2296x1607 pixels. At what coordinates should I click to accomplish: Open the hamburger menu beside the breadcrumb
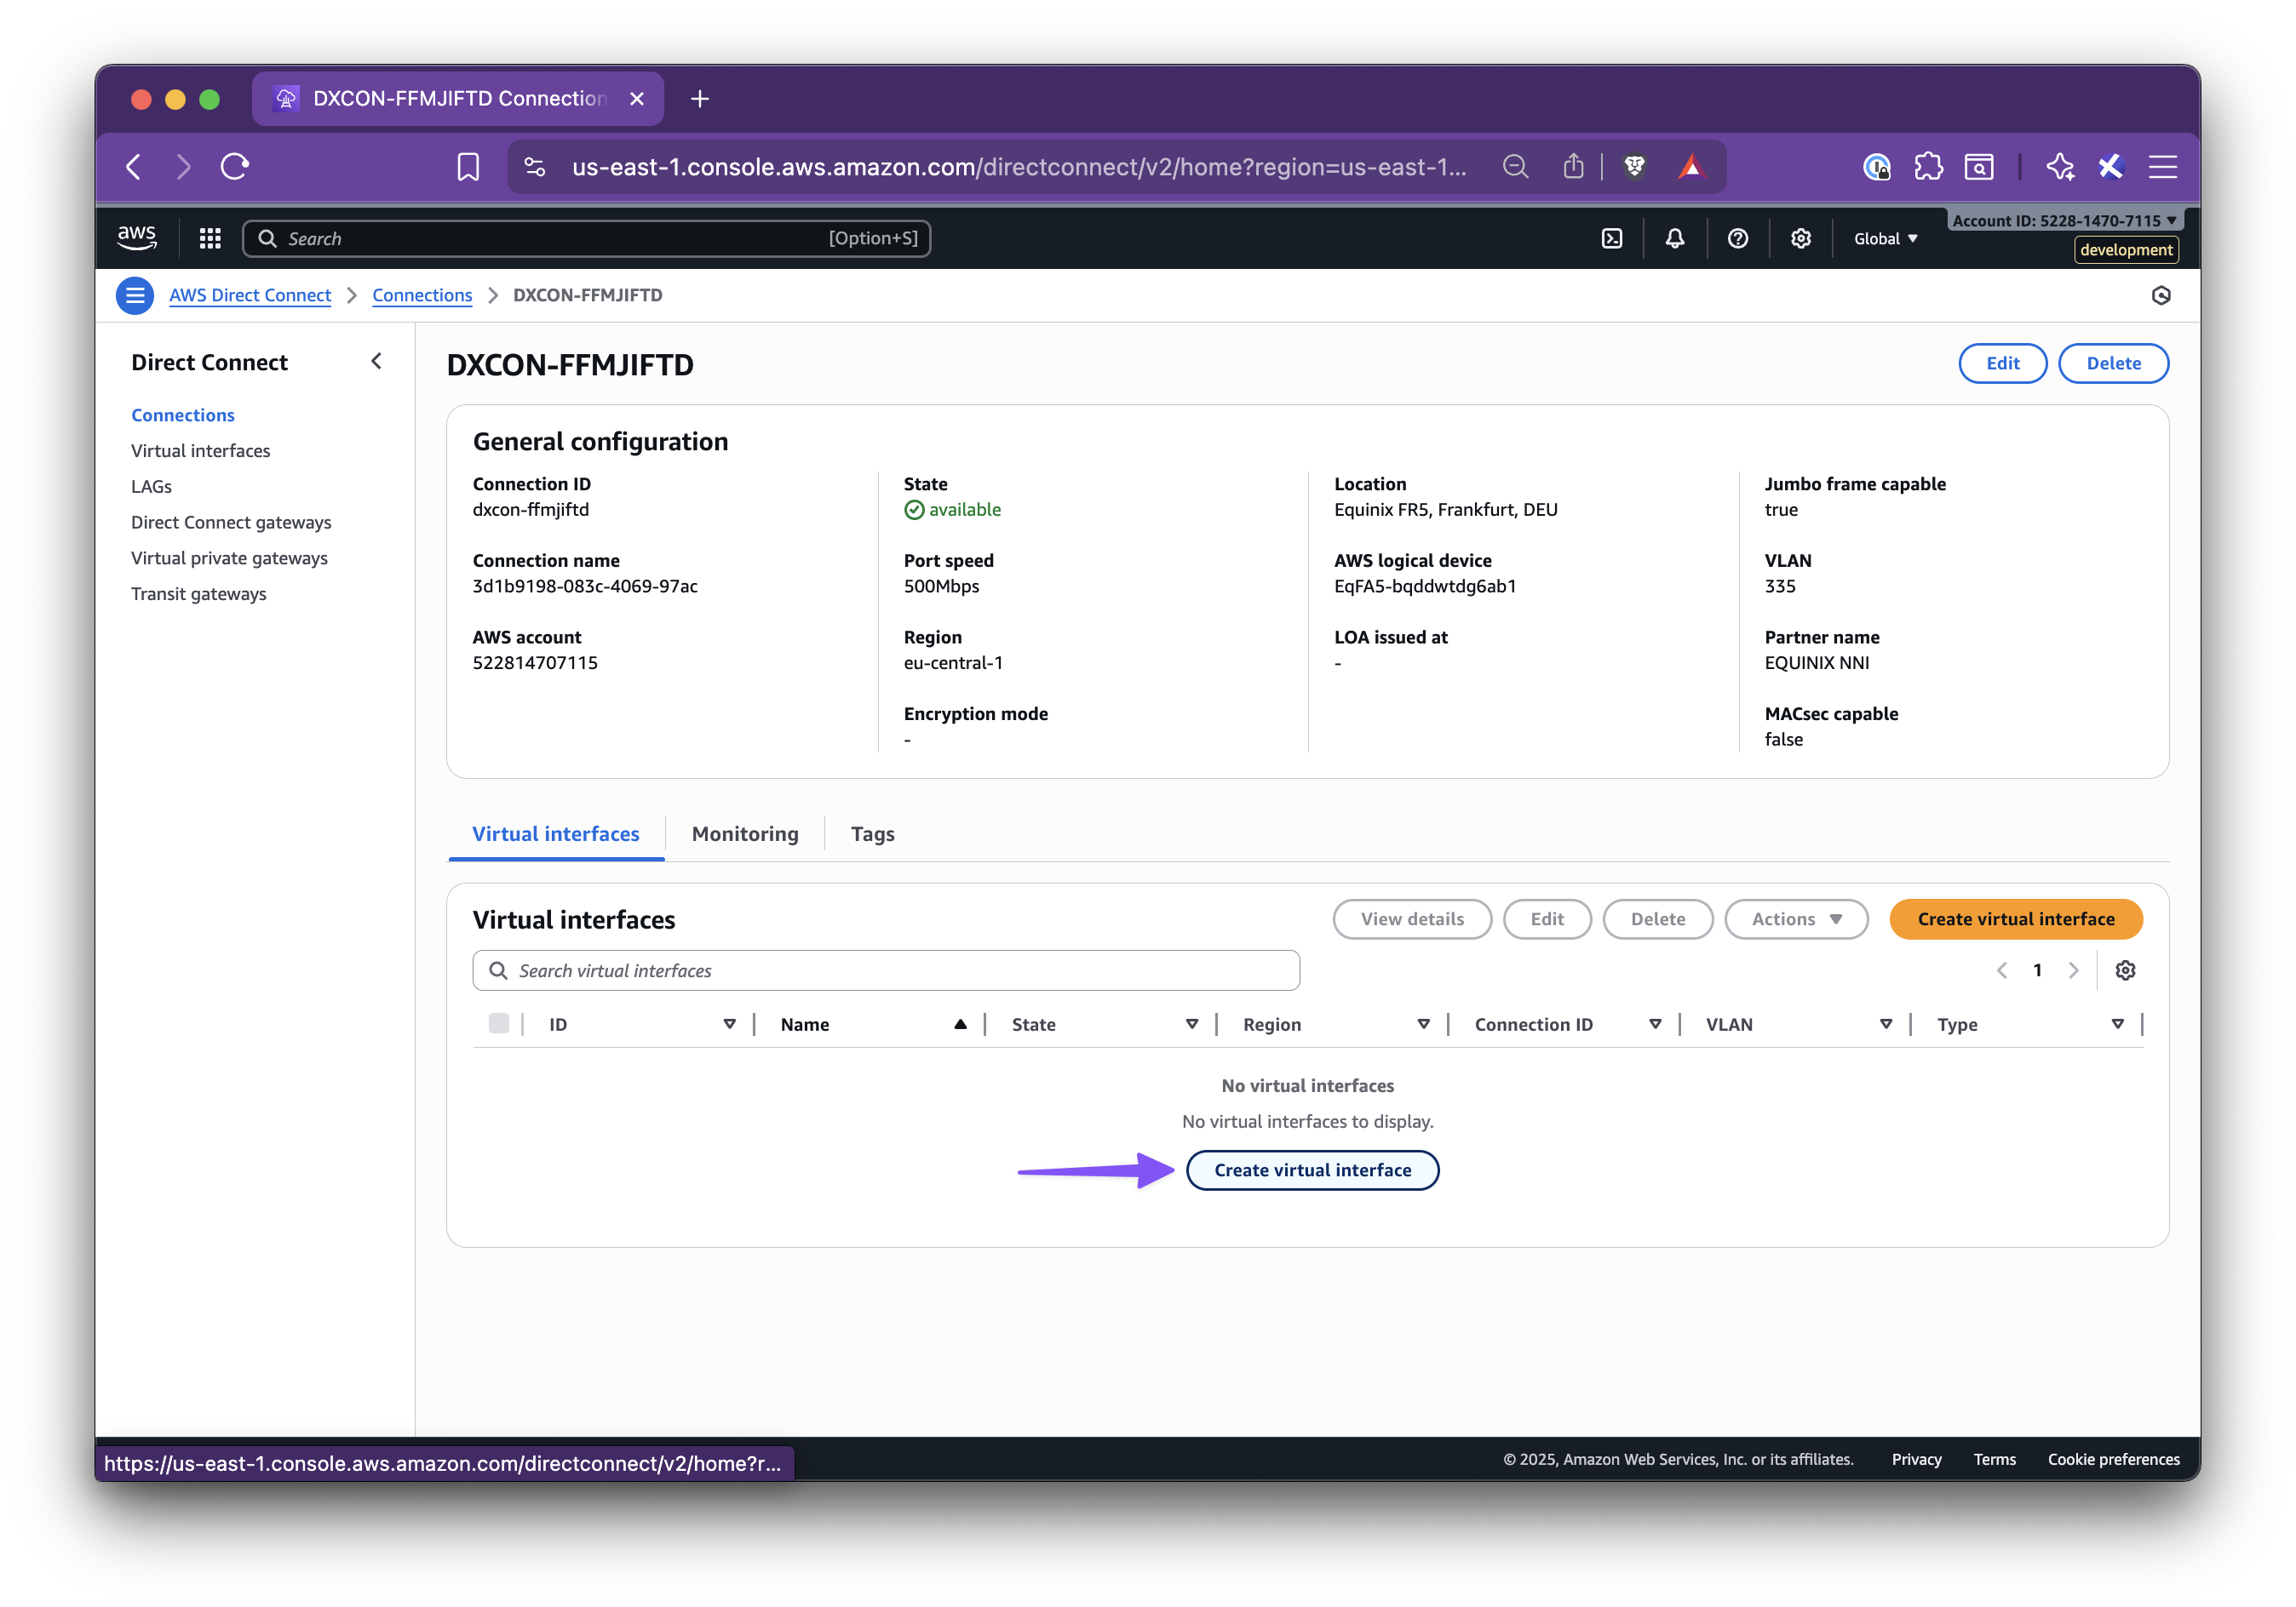(x=134, y=295)
